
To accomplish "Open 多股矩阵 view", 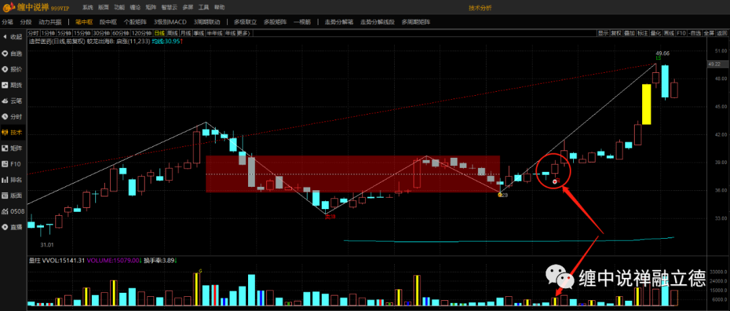I will 275,22.
